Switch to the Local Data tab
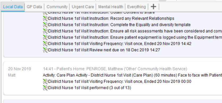The width and height of the screenshot is (222, 103). [13, 7]
